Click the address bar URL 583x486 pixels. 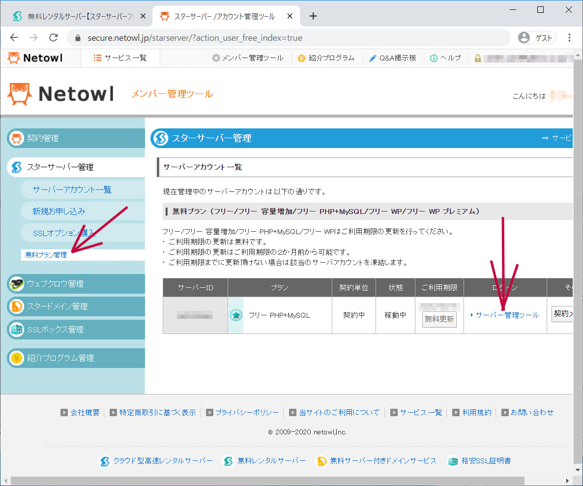195,38
